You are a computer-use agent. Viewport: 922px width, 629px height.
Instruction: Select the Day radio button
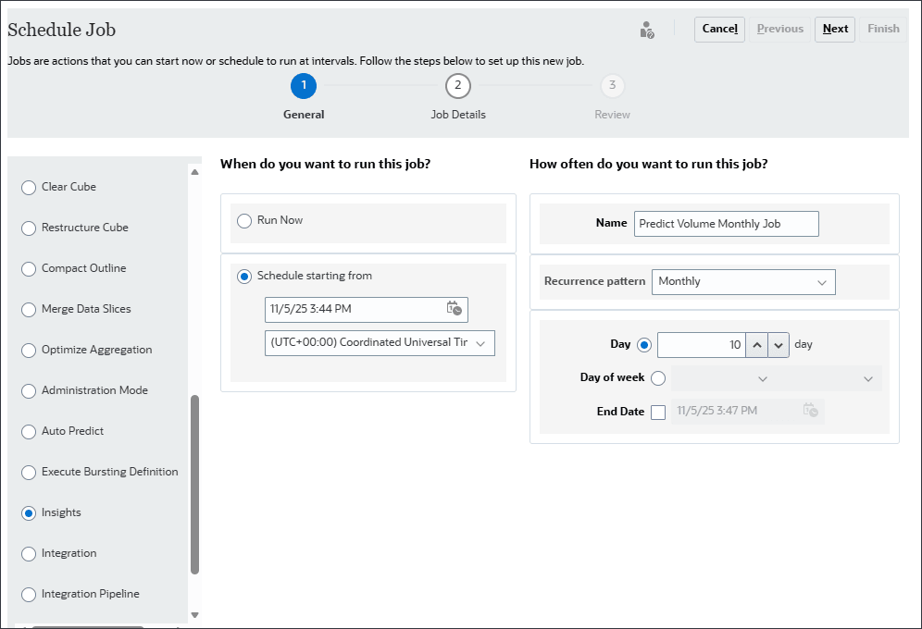[644, 345]
